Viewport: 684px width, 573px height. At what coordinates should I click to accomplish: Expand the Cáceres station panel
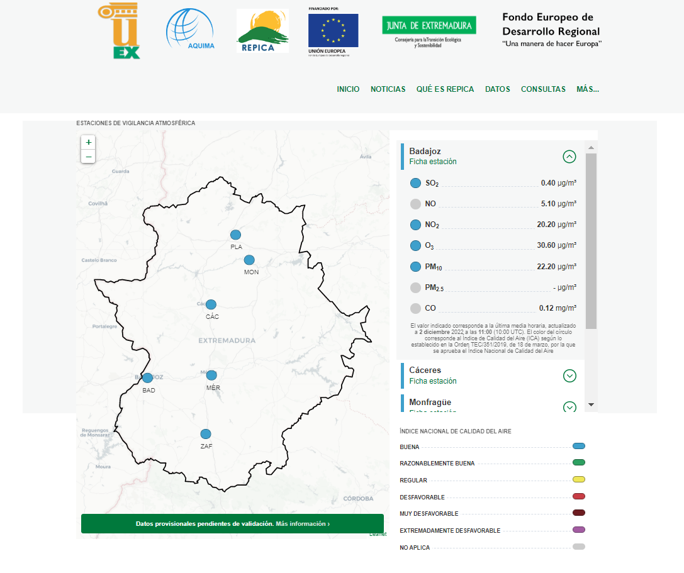point(569,376)
